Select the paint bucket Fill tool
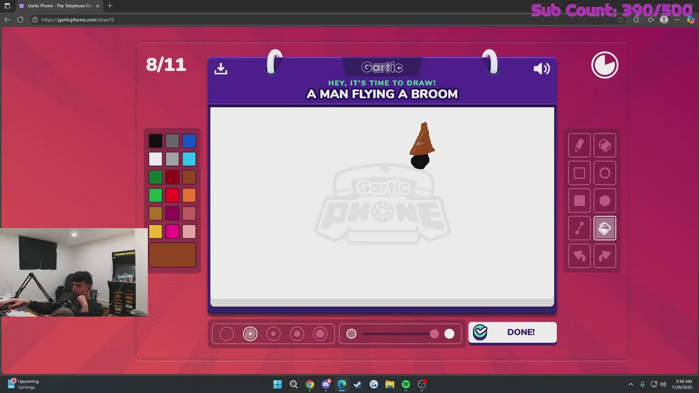Screen dimensions: 699x393 (605, 228)
